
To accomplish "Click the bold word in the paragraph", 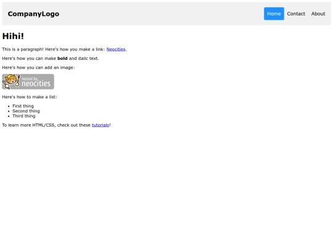I will (x=62, y=59).
